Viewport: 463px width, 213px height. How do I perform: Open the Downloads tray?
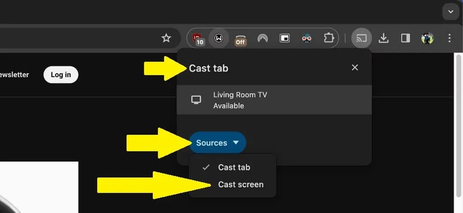383,38
